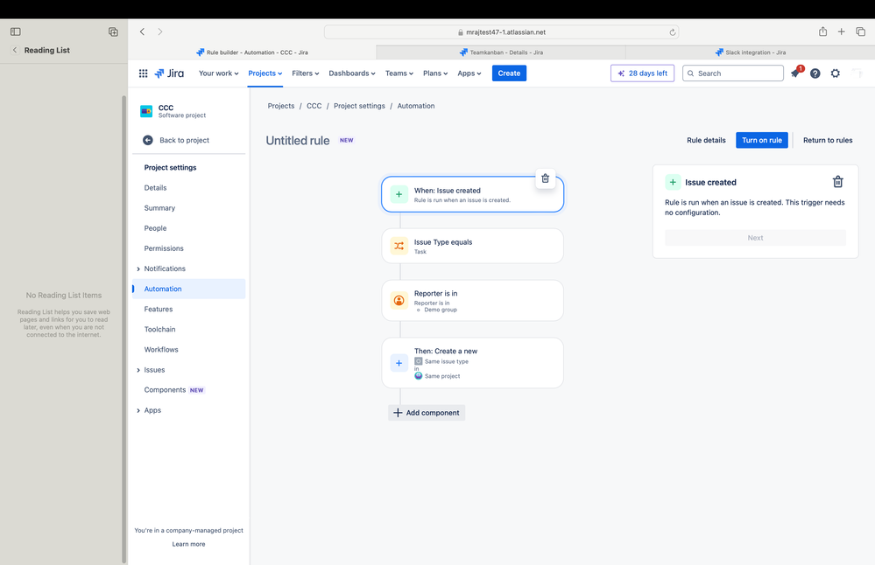Select Rule builder - Automation browser tab
Screen dimensions: 875x565
[252, 52]
